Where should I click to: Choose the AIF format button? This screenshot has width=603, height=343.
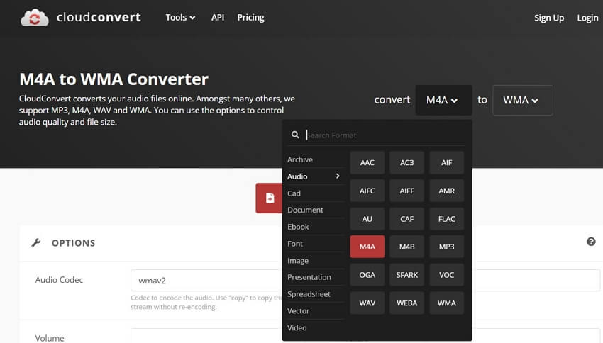[x=446, y=162]
